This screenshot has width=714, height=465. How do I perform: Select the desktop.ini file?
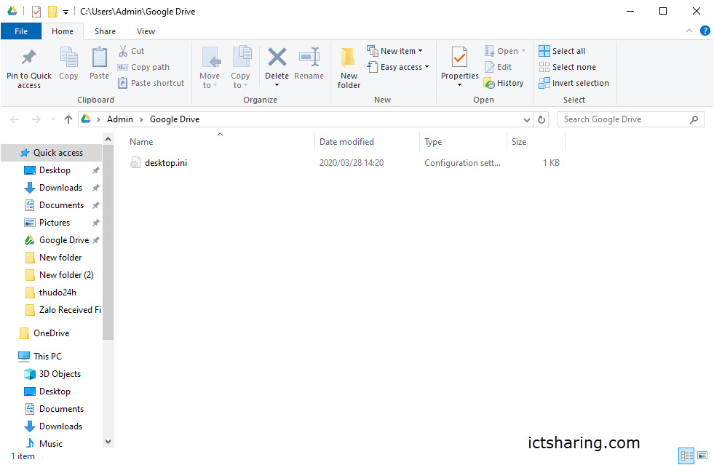(x=166, y=163)
